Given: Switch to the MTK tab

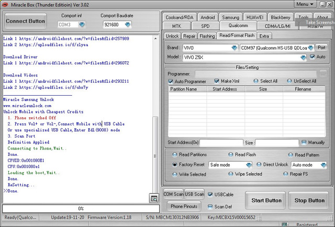Looking at the screenshot, I should coord(176,26).
